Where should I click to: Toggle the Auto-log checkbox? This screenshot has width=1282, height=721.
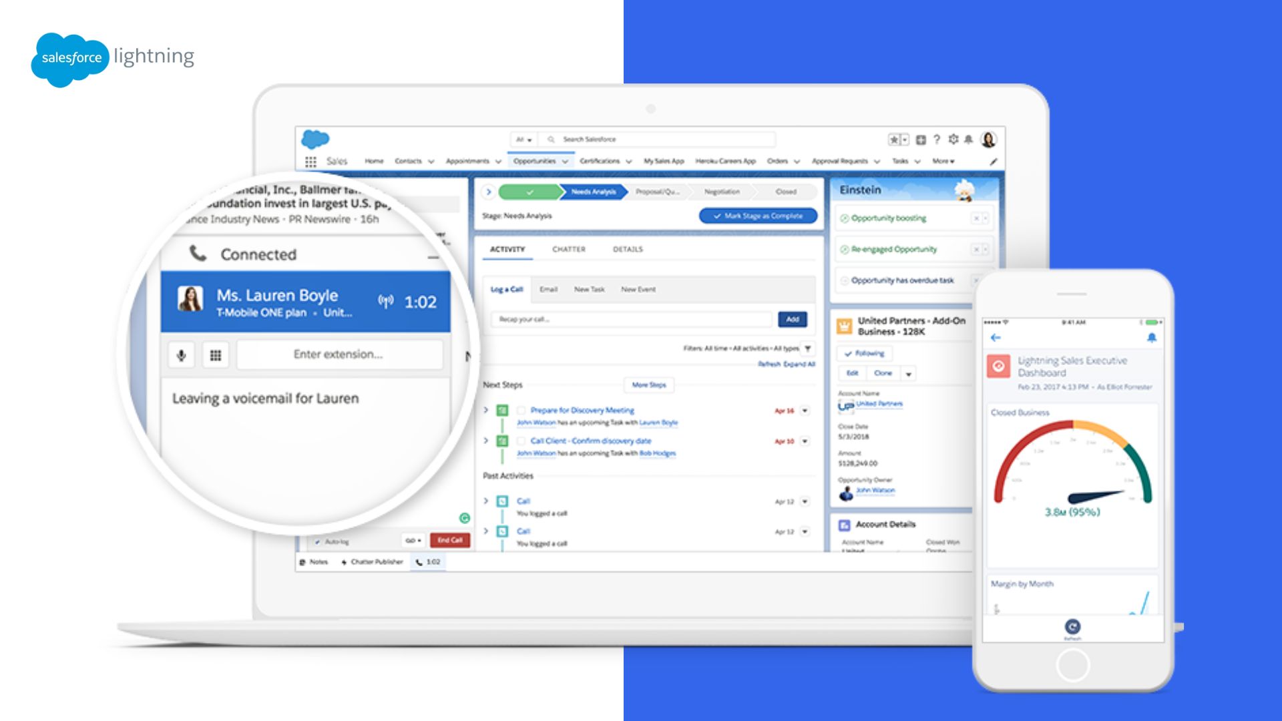tap(318, 541)
